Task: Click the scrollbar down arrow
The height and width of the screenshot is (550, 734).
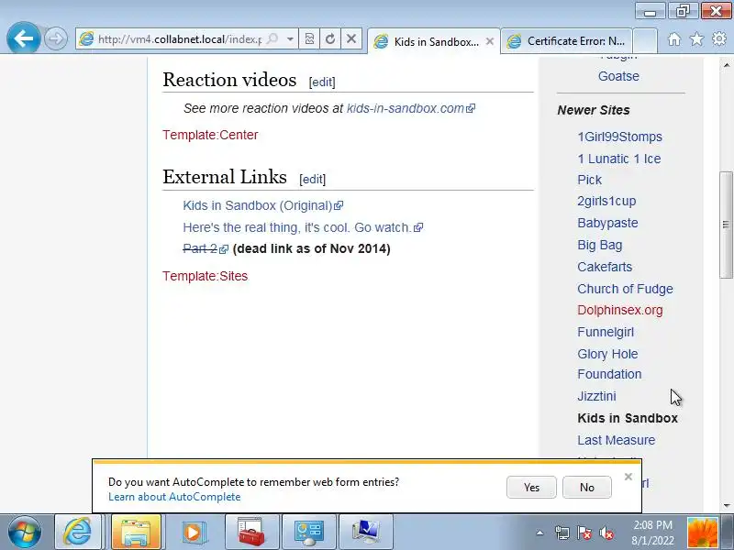Action: coord(726,505)
